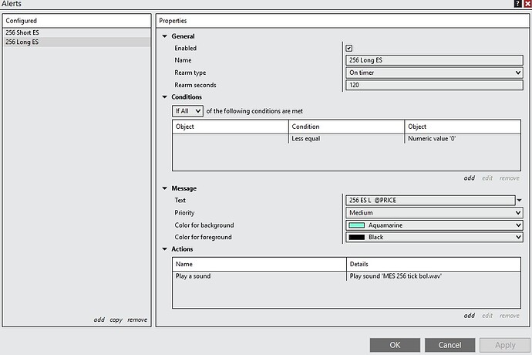Open the Rearm type dropdown
The image size is (532, 355).
pyautogui.click(x=434, y=73)
